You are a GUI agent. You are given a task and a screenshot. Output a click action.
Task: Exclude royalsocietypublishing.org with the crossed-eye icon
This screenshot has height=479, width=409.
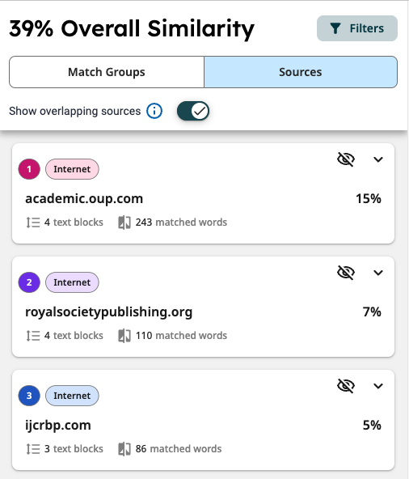click(346, 273)
